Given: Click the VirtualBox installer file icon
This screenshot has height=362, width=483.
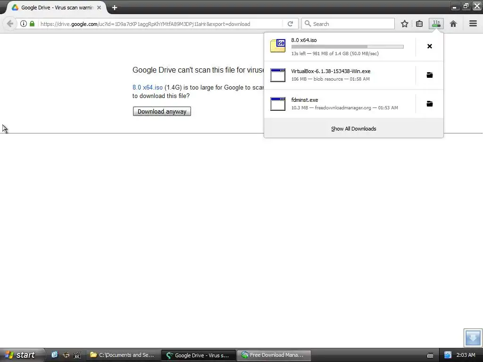Looking at the screenshot, I should pyautogui.click(x=278, y=75).
